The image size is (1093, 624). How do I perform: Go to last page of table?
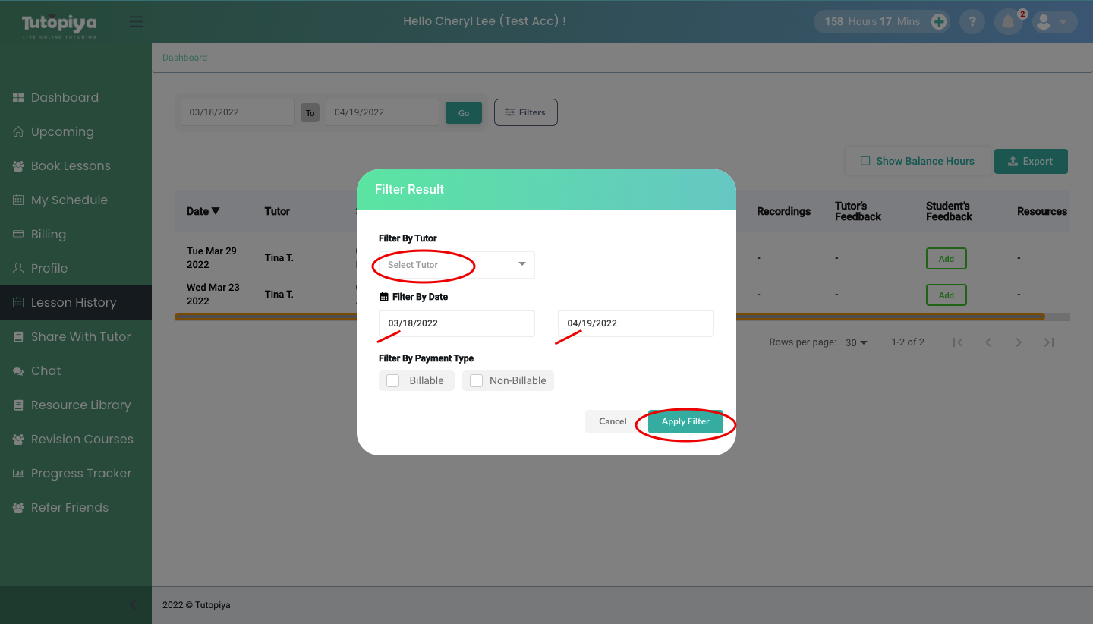tap(1048, 342)
